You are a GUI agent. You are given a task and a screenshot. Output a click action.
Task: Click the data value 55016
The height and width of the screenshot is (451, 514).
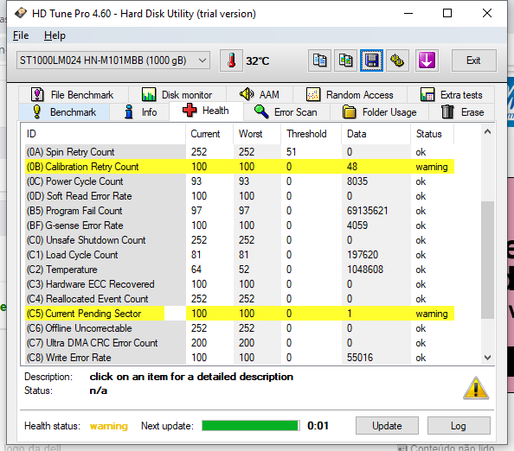click(360, 358)
